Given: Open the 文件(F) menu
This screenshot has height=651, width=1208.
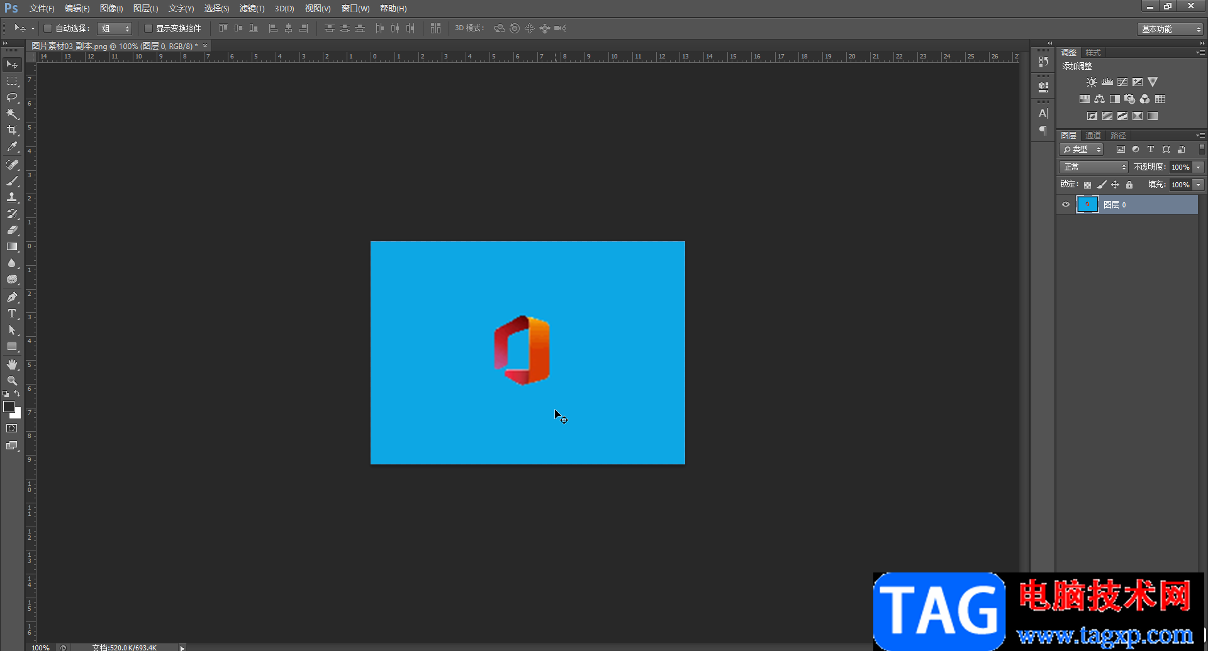Looking at the screenshot, I should 42,9.
